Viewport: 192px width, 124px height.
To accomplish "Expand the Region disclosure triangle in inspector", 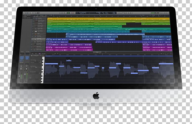I will 23,15.
